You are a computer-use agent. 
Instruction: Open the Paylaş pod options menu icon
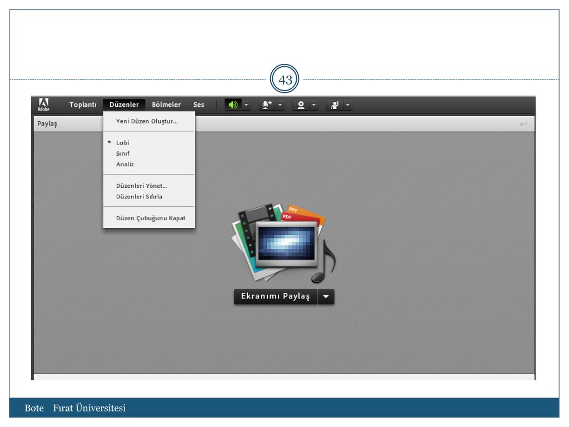tap(523, 123)
